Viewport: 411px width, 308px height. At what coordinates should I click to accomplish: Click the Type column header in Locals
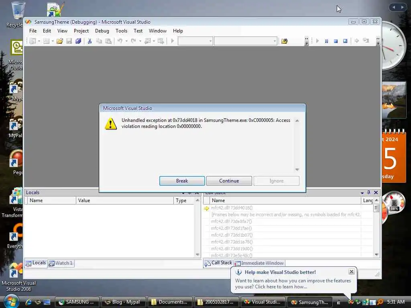(184, 201)
